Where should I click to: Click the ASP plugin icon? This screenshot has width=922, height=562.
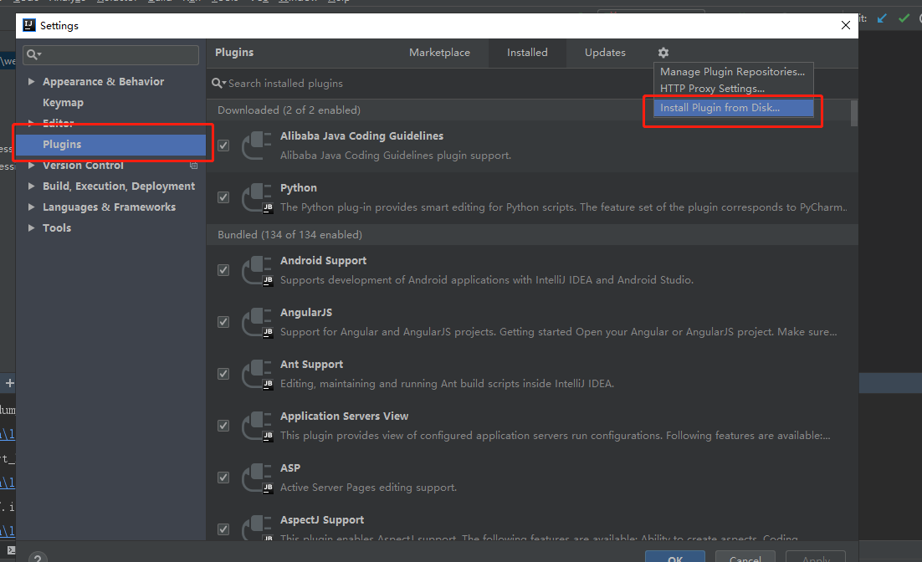[257, 478]
